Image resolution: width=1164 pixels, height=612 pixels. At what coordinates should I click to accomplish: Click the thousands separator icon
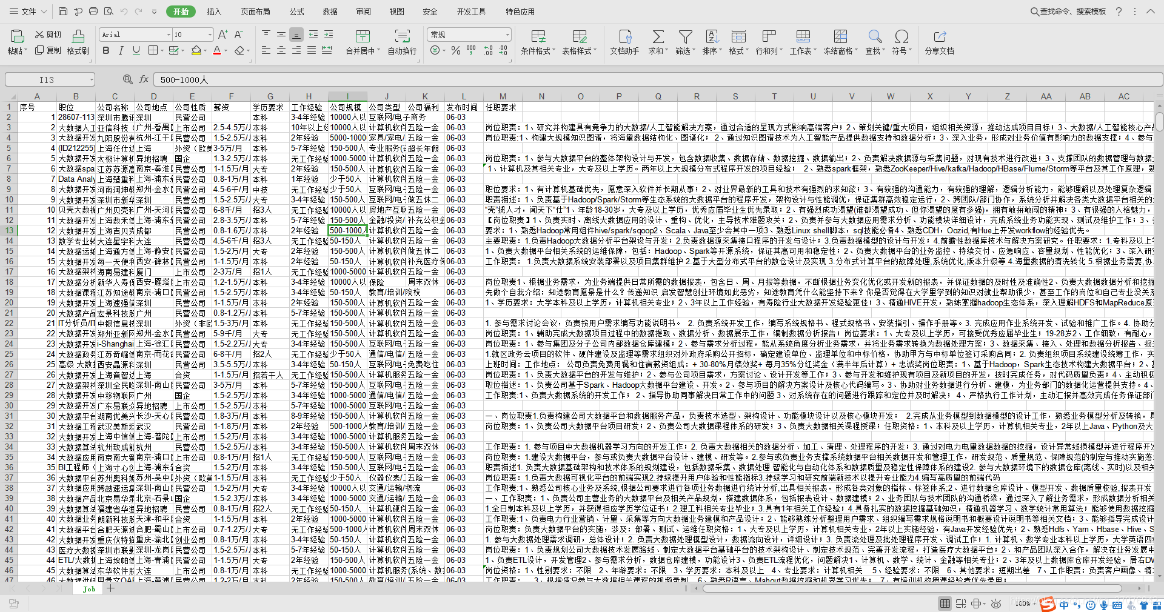(471, 51)
